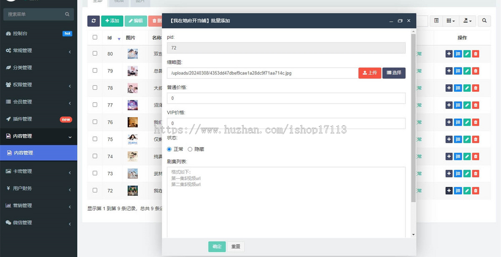Select the 隐藏 status radio button
Viewport: 501px width, 257px height.
[190, 149]
